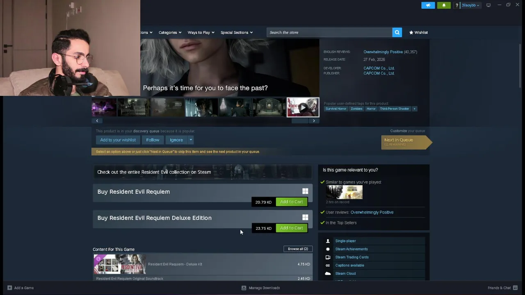Open User reviews Overwhelmingly Positive link

coord(372,212)
